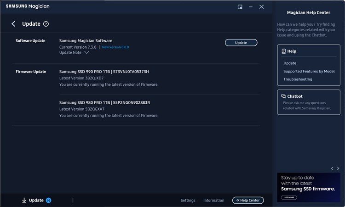345x207 pixels.
Task: Open the Chatbot card
Action: coord(309,102)
